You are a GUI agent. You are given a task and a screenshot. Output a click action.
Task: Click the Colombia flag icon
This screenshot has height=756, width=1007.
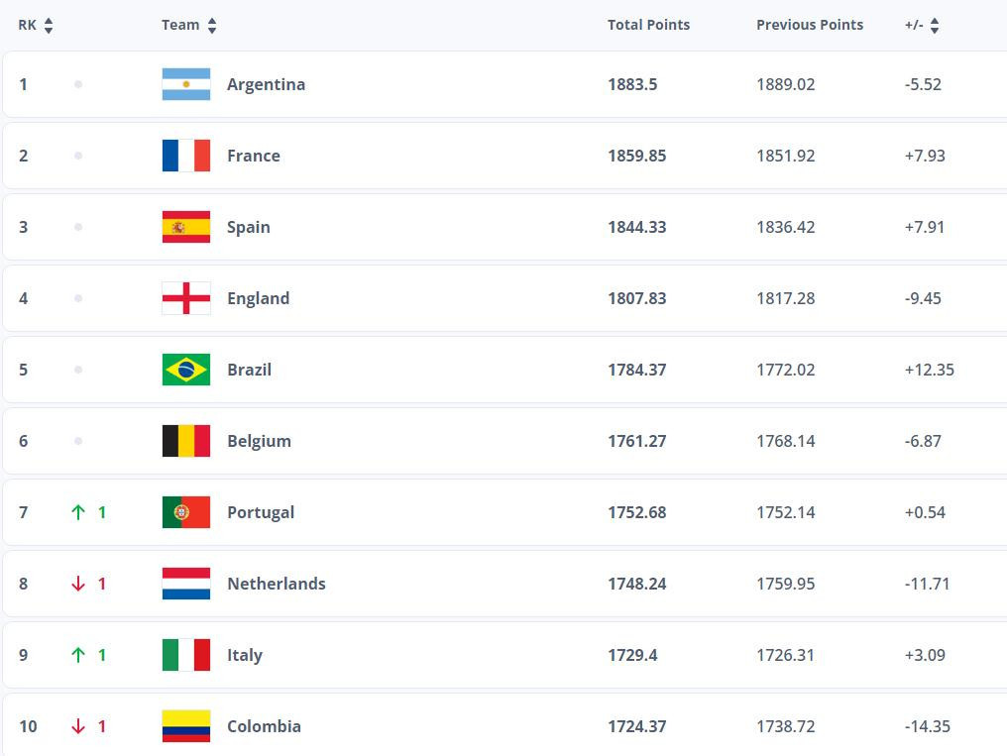185,726
